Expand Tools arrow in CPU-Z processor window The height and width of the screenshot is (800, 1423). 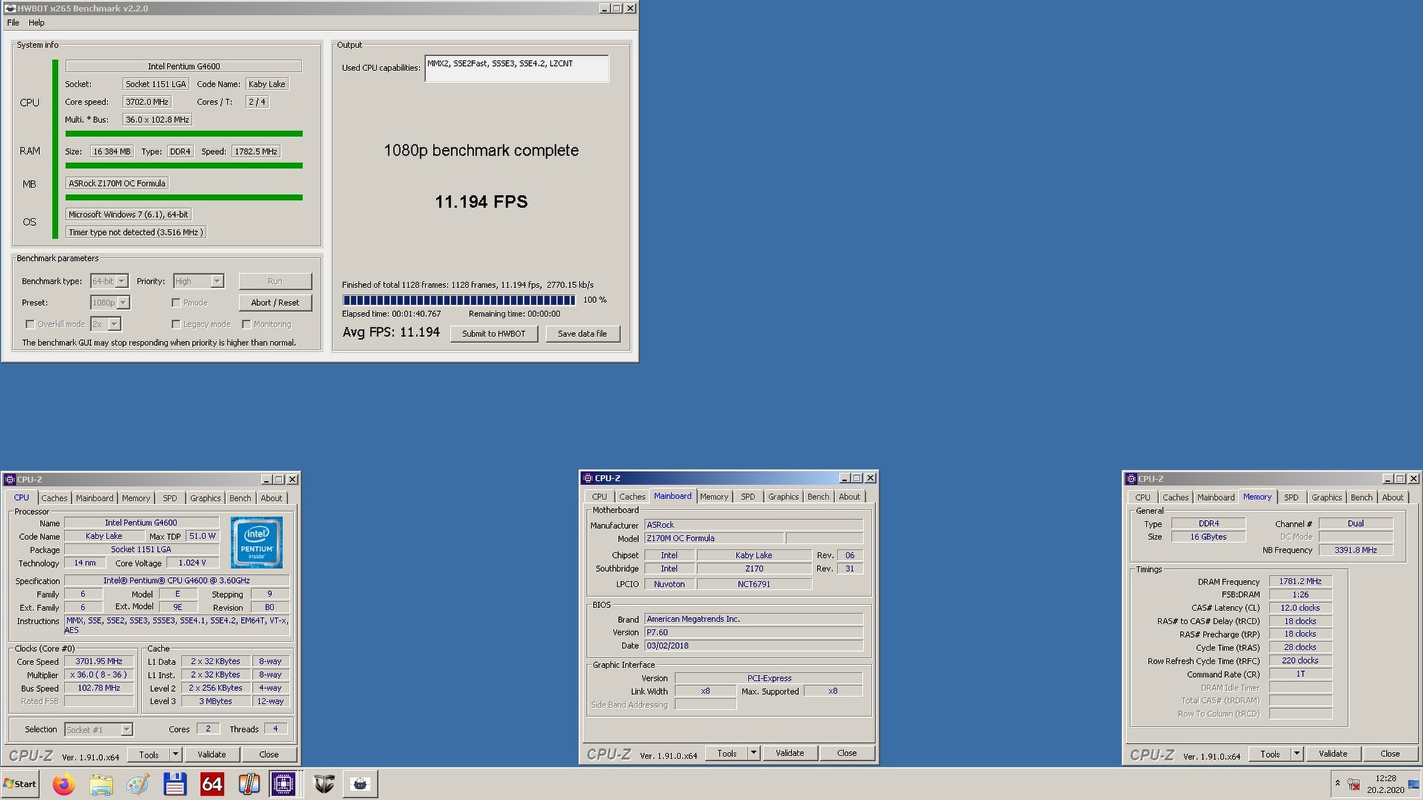tap(176, 754)
